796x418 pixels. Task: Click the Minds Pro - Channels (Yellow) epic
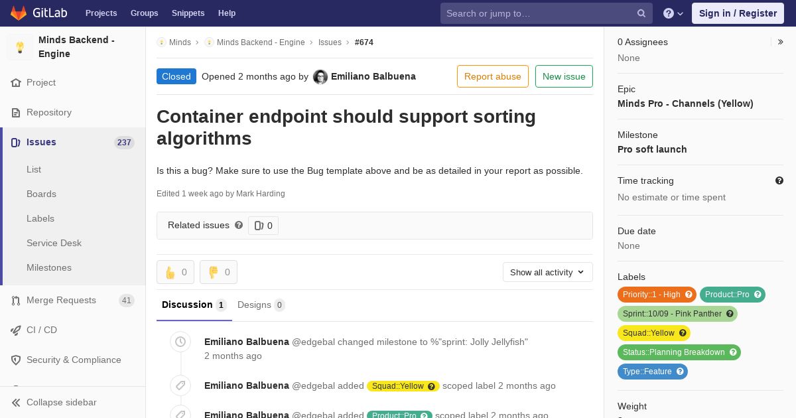pyautogui.click(x=685, y=104)
